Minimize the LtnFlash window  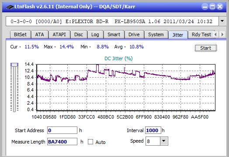pos(205,7)
